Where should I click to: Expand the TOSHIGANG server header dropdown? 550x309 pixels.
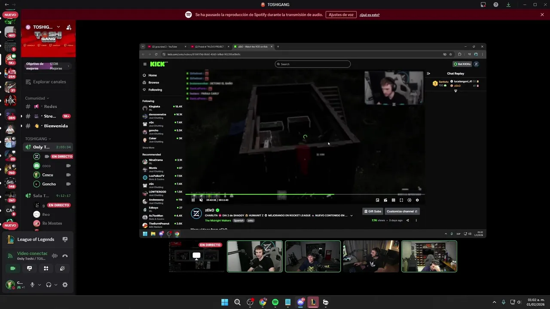58,27
